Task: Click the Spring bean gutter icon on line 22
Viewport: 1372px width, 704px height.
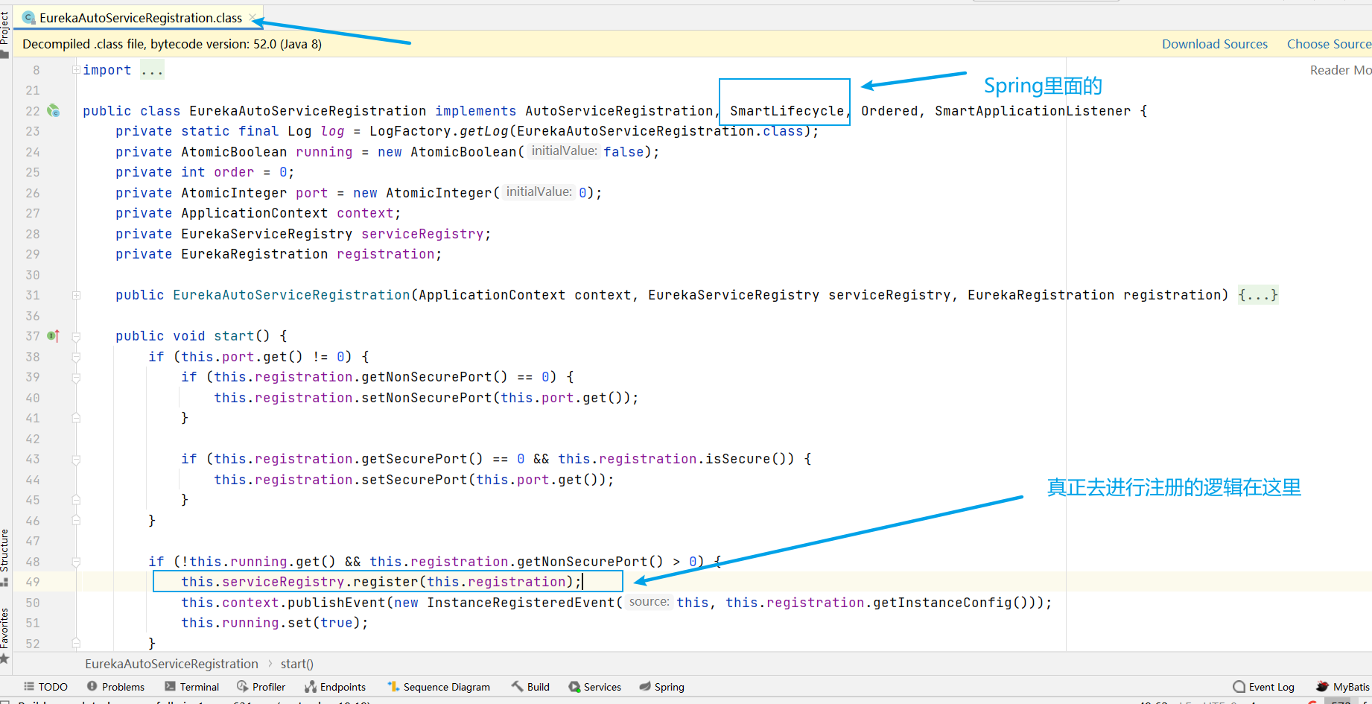Action: click(x=53, y=111)
